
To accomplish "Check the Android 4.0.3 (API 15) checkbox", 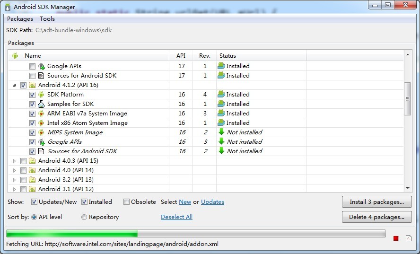I will (23, 161).
